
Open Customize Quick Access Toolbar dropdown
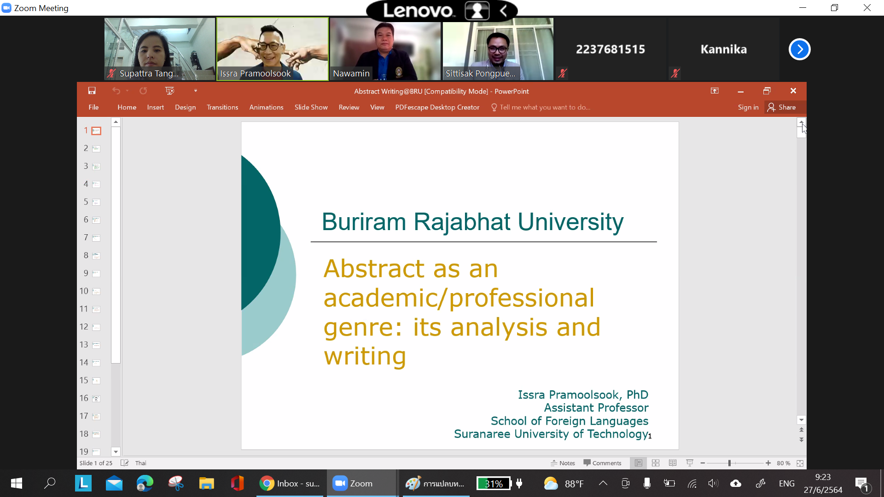pos(196,91)
